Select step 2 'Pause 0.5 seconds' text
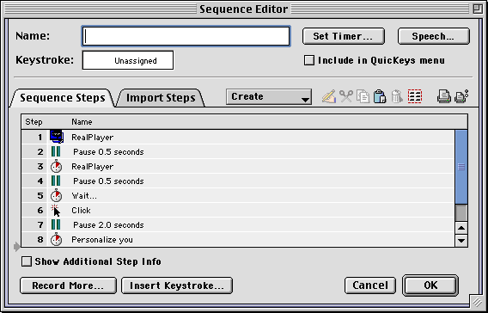The width and height of the screenshot is (488, 313). coord(108,152)
